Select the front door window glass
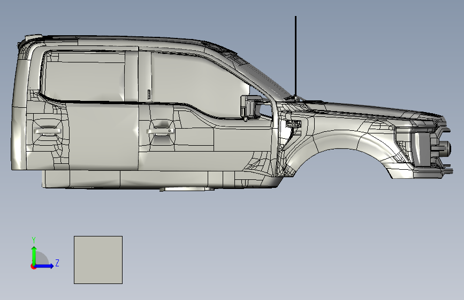 coord(198,84)
